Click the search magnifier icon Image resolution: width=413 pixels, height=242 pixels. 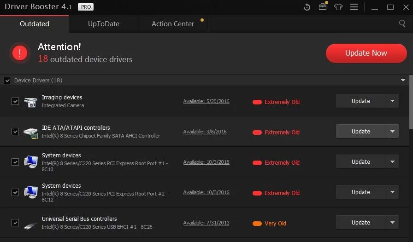[x=402, y=23]
